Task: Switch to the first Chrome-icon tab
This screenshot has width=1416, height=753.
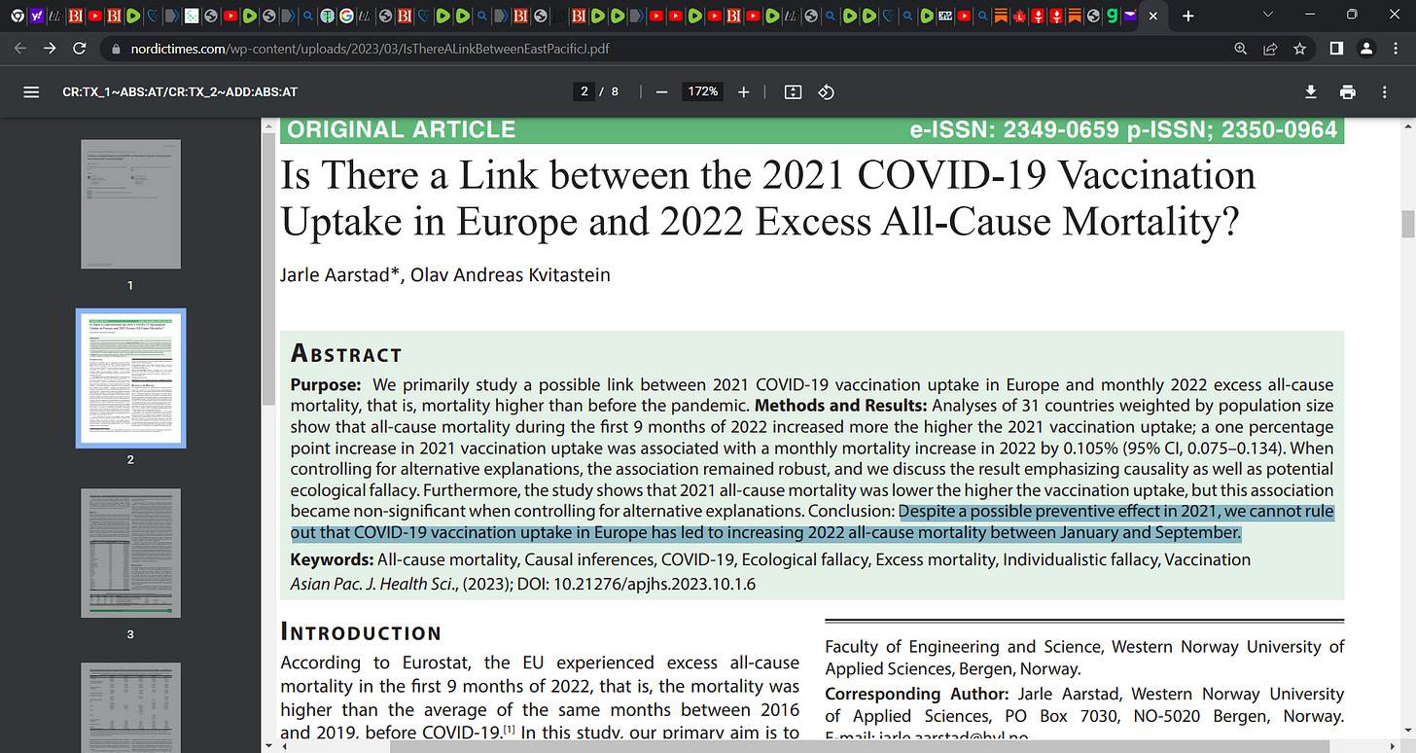Action: point(17,17)
